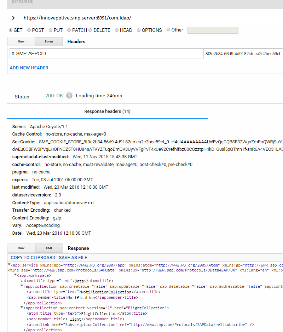Collapse the FlightCollection app:collection node
Viewport: 283px width, 332px height.
click(21, 308)
